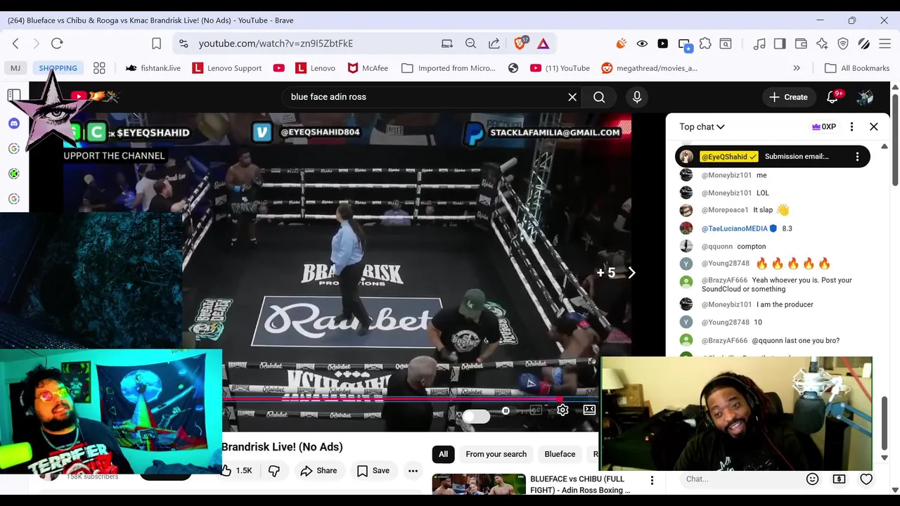This screenshot has height=506, width=900.
Task: Click the eye extension icon in toolbar
Action: tap(642, 43)
